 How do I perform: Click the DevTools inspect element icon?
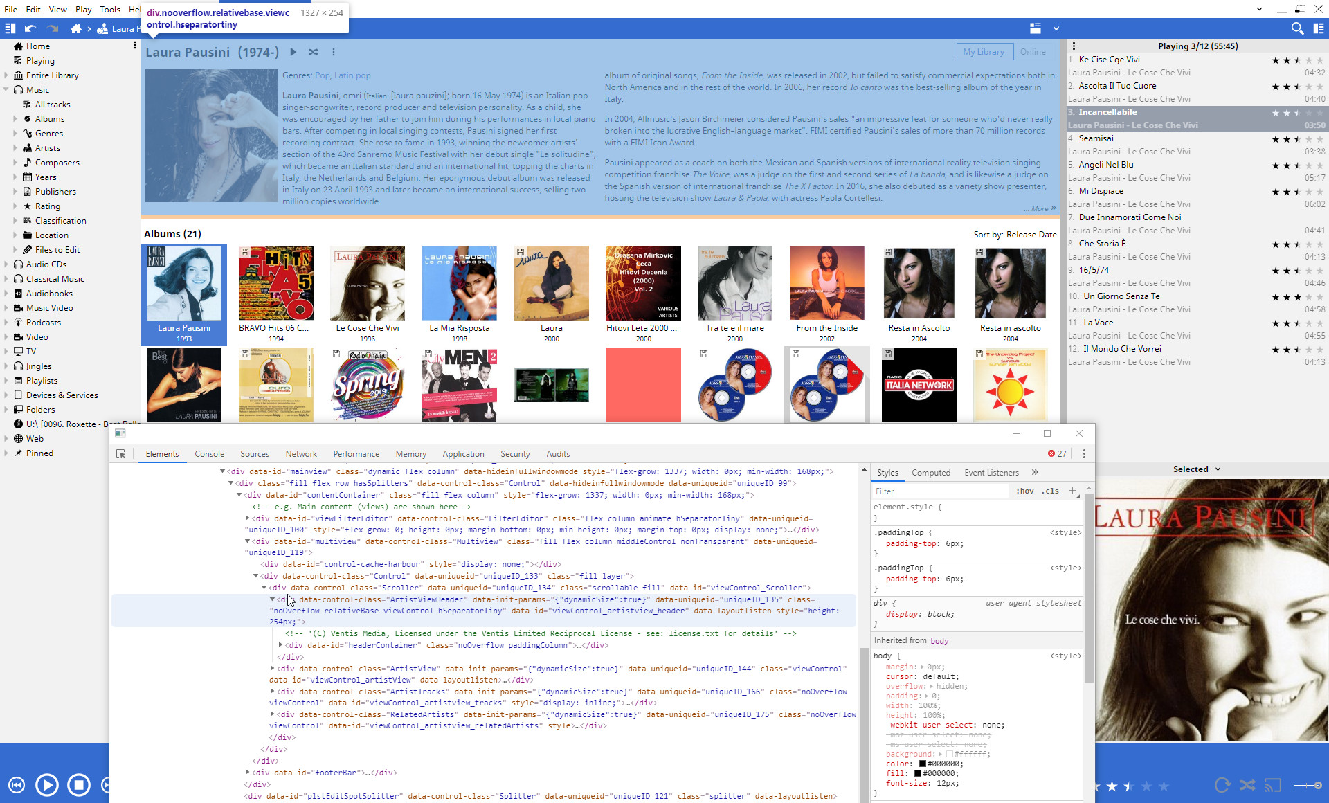pos(121,454)
